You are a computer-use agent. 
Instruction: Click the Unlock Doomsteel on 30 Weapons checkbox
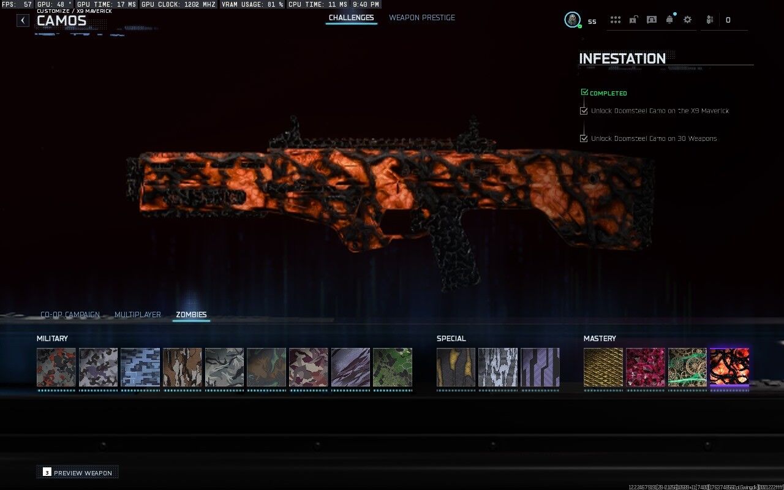click(x=584, y=138)
